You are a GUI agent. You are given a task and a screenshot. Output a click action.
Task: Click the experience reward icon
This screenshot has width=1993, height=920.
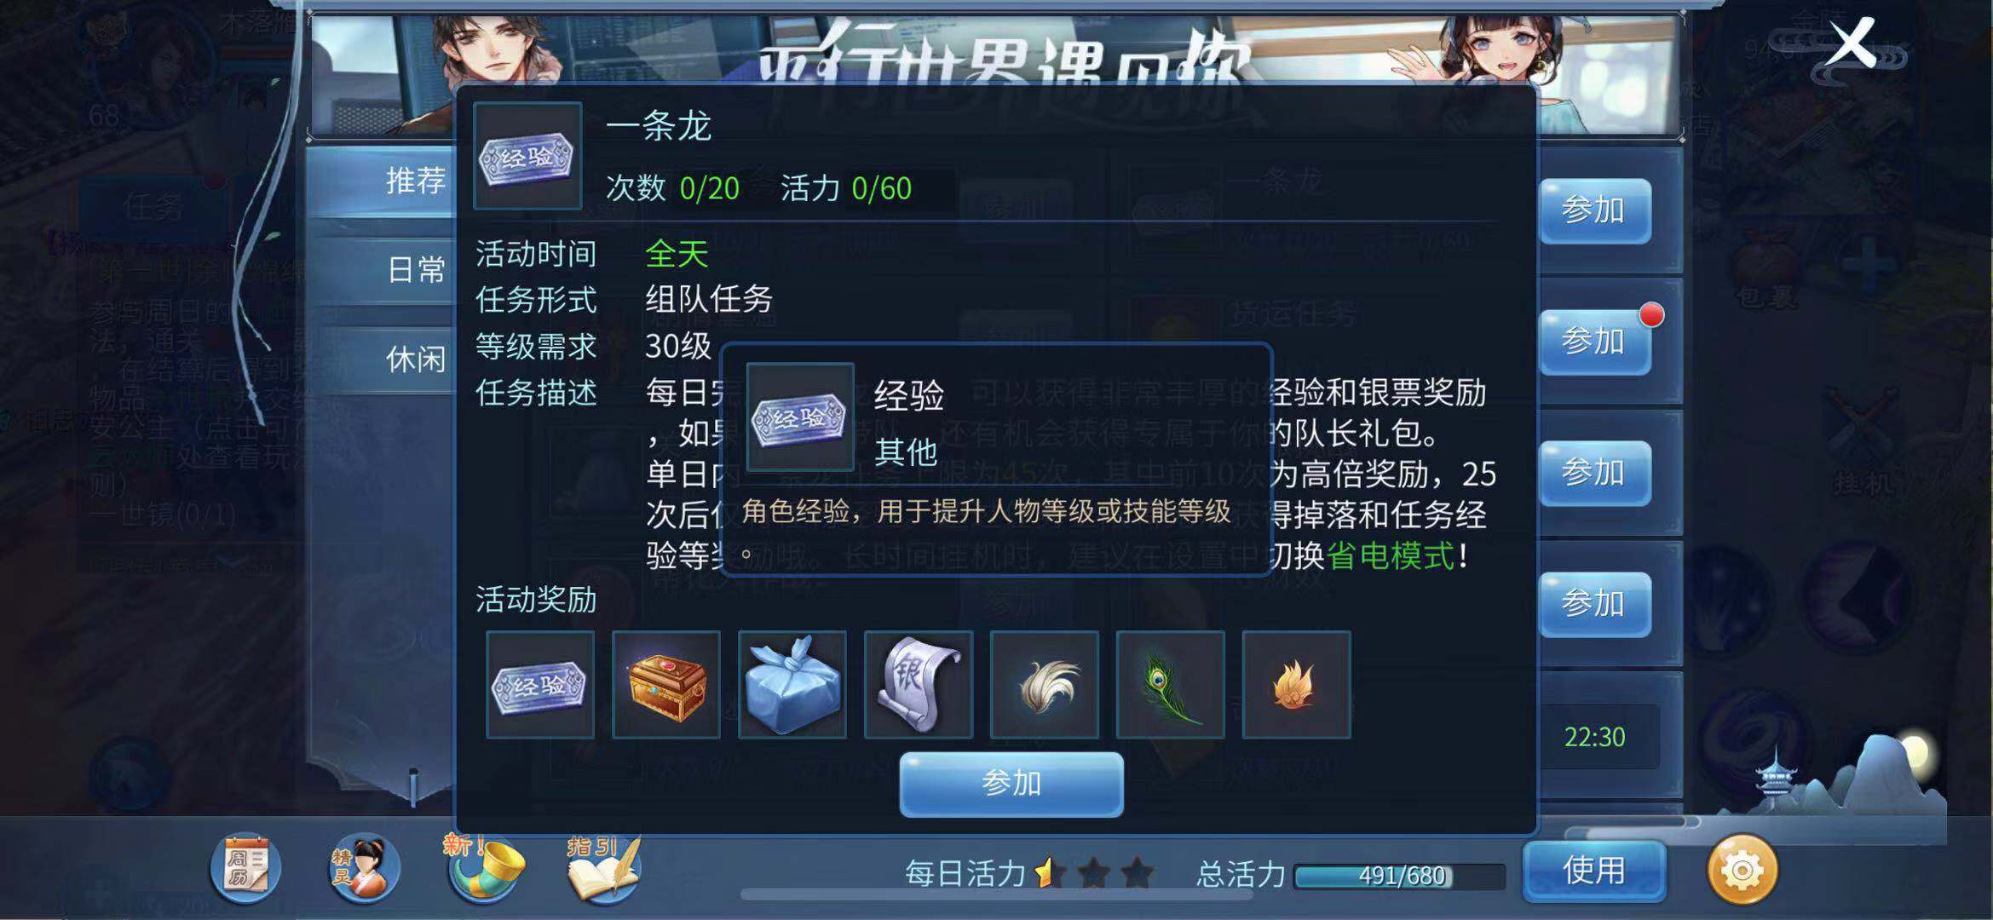click(x=539, y=685)
